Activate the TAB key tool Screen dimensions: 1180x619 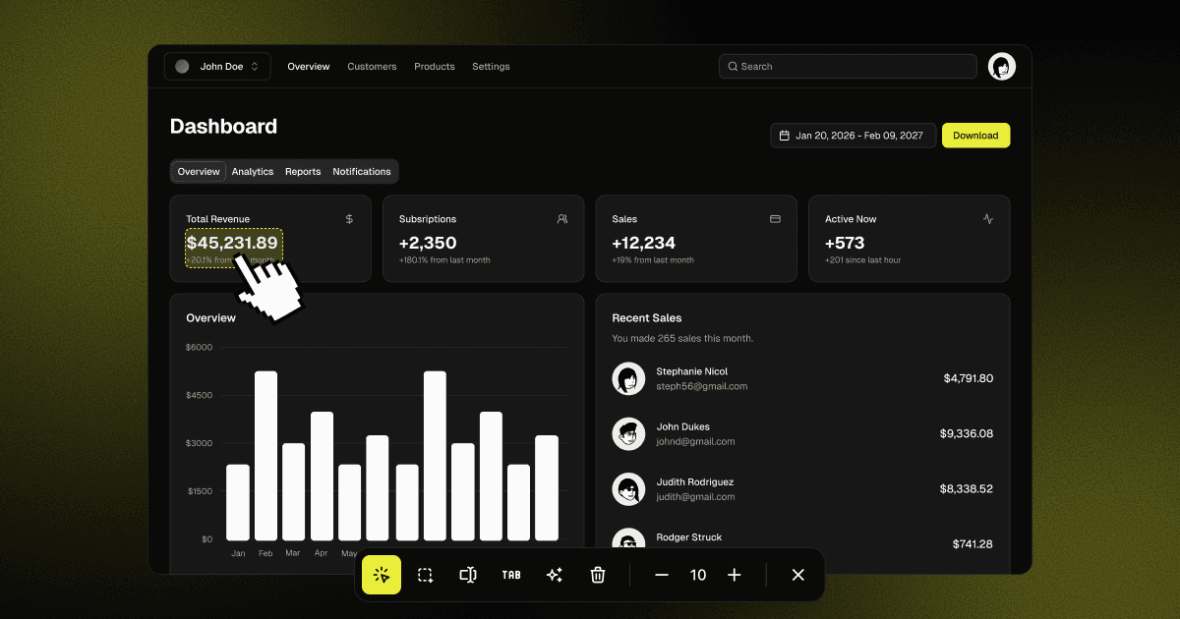tap(511, 575)
